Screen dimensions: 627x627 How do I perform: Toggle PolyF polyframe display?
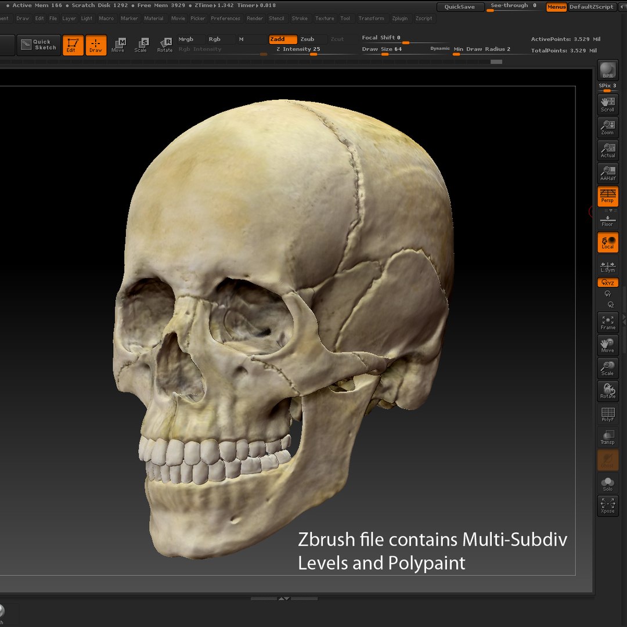click(x=607, y=415)
